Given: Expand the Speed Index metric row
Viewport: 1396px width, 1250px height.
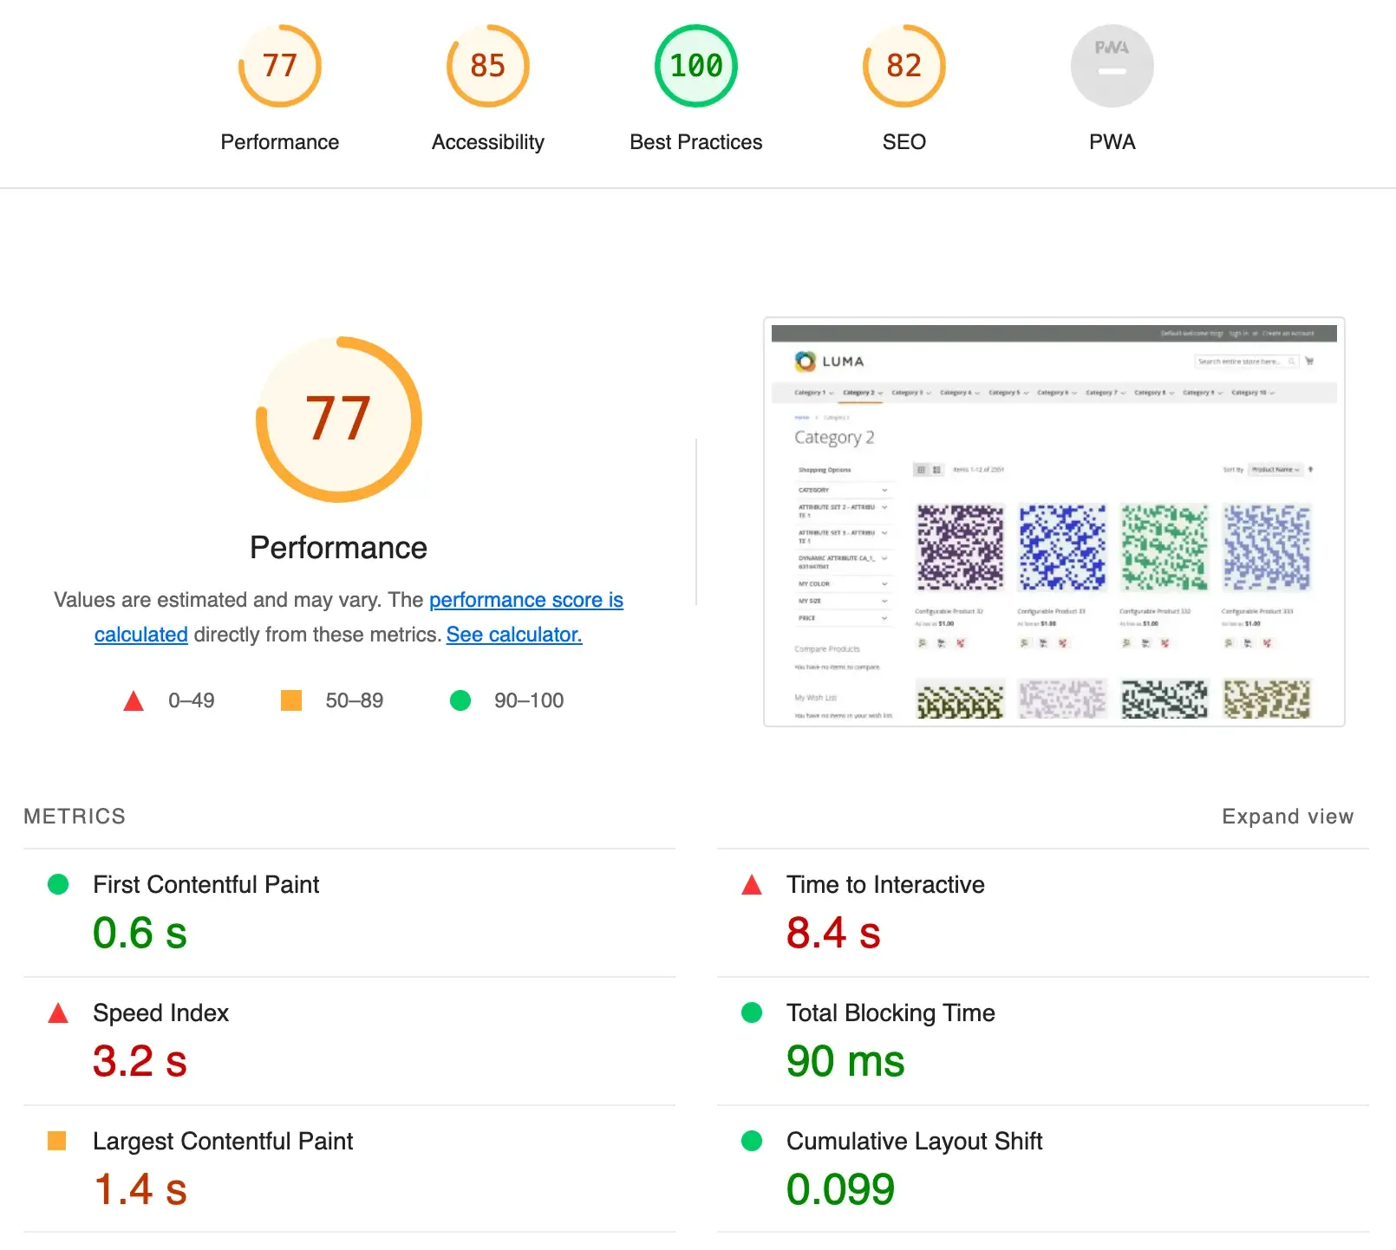Looking at the screenshot, I should click(161, 1012).
